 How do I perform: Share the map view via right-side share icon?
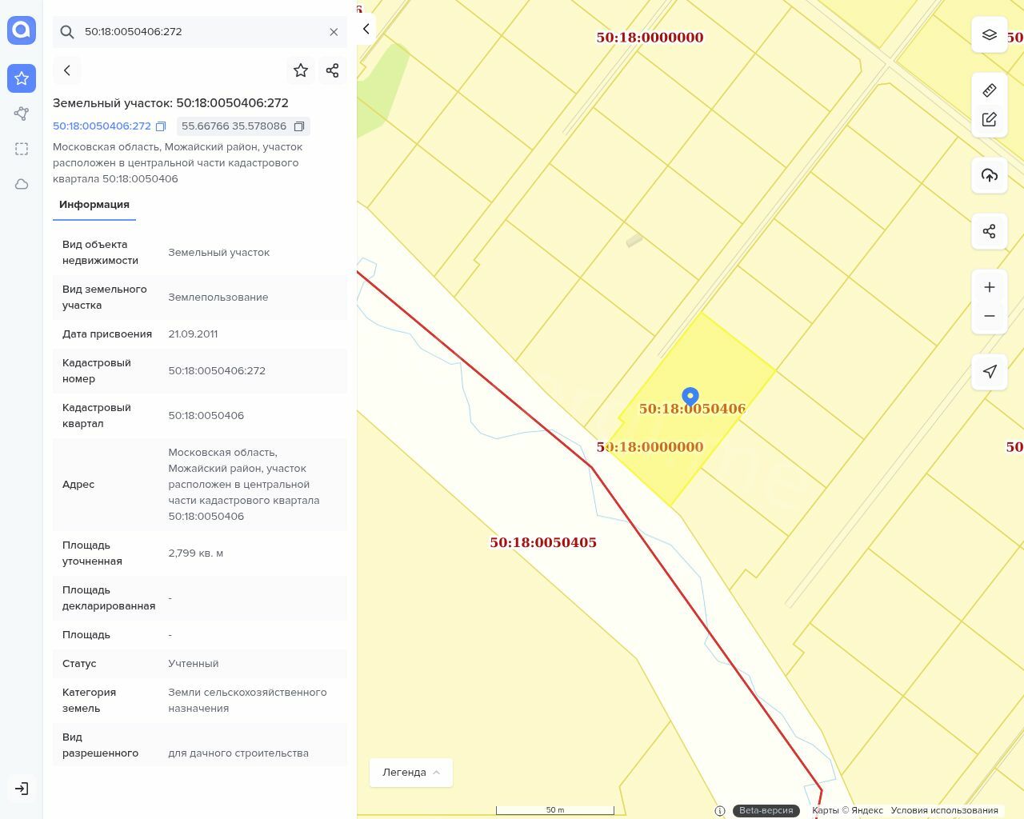pyautogui.click(x=989, y=232)
